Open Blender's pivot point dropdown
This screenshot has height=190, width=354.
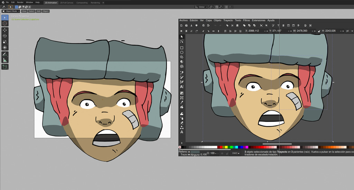(x=212, y=7)
